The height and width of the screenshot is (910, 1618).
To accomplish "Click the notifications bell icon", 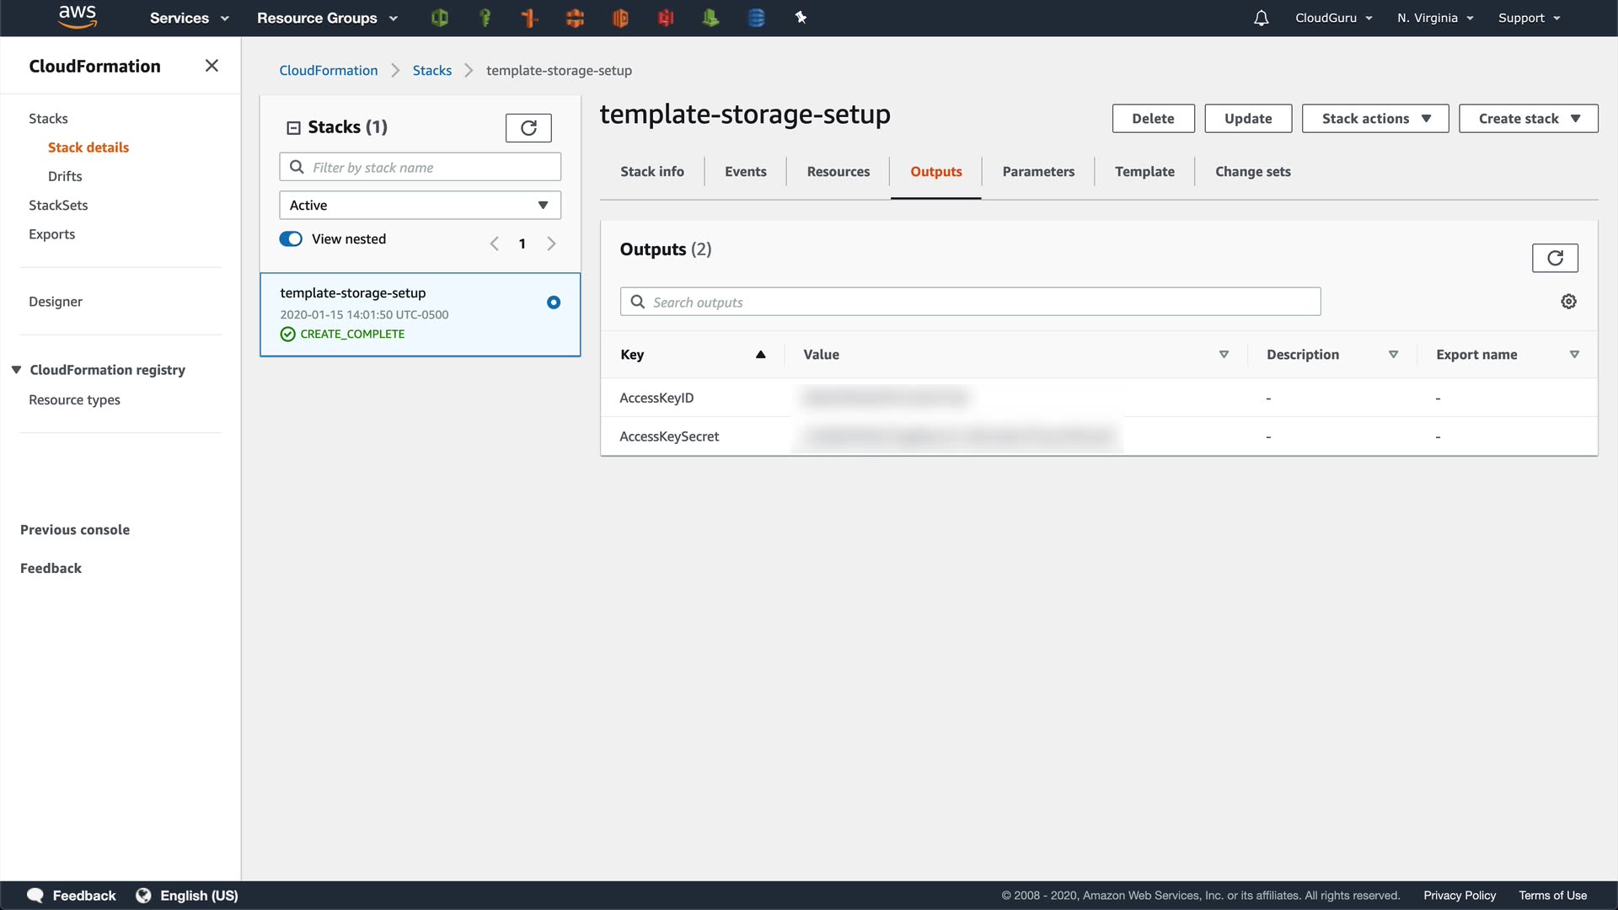I will point(1261,18).
